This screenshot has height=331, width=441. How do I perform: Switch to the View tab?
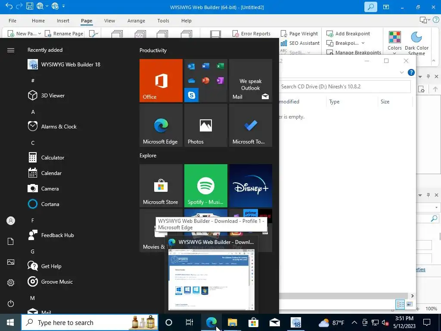(x=109, y=21)
